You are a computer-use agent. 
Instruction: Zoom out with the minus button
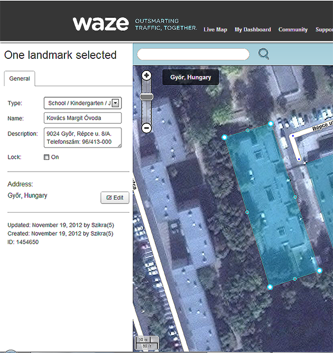click(x=147, y=128)
